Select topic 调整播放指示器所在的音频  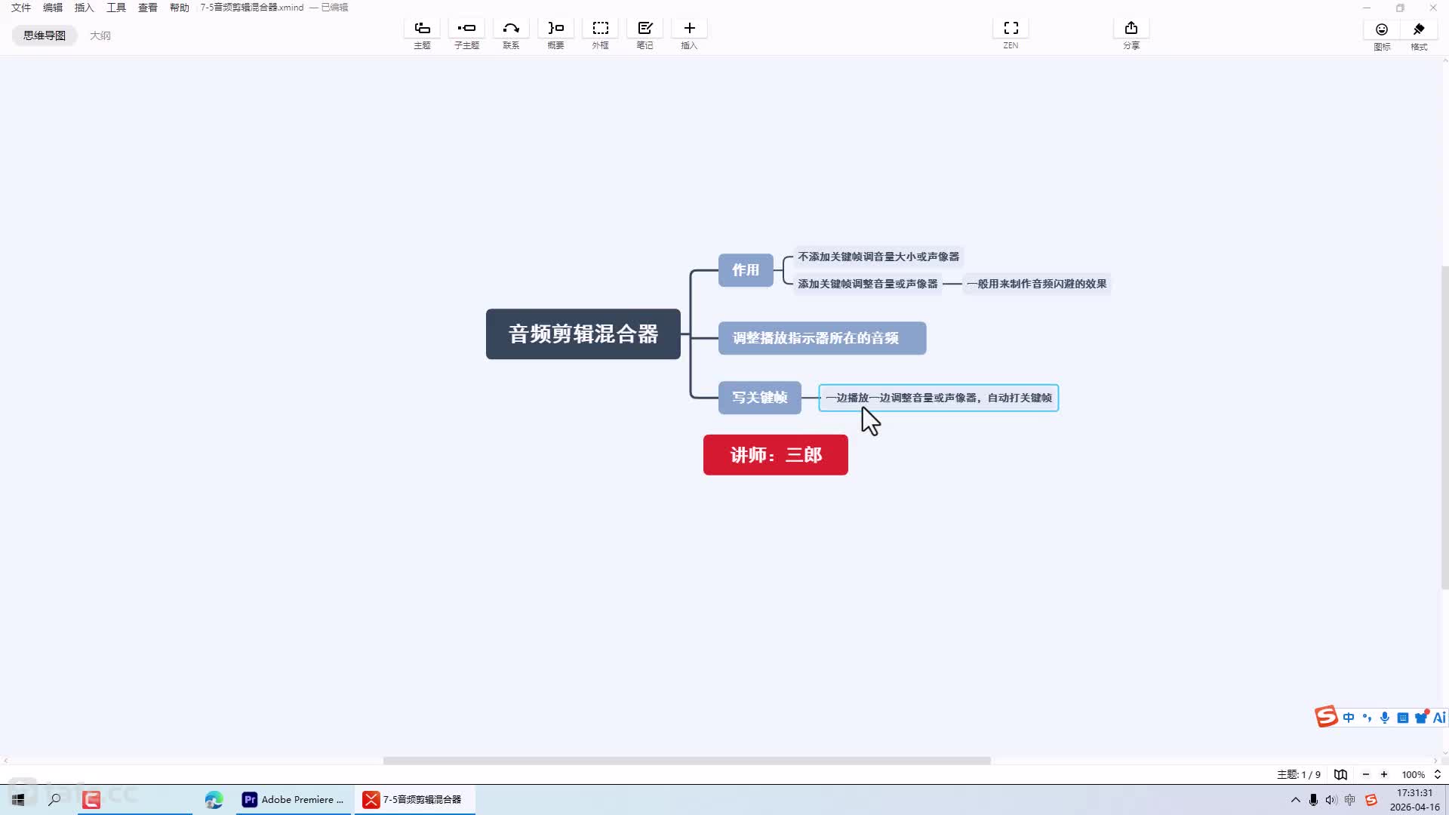pyautogui.click(x=822, y=338)
